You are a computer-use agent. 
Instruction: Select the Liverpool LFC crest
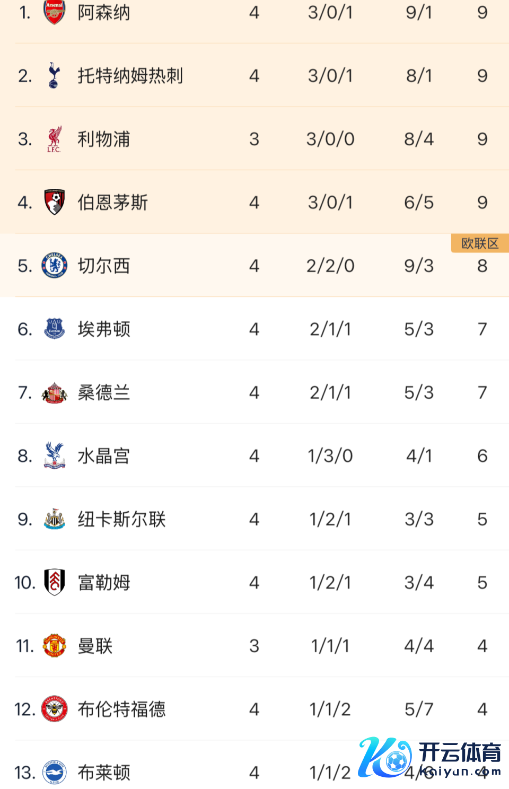click(54, 139)
